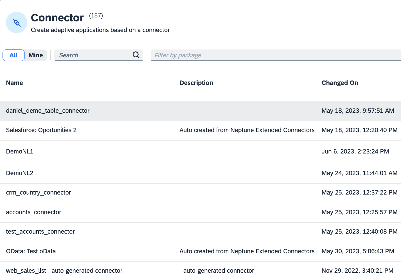This screenshot has width=401, height=280.
Task: Click the connector count (187) label
Action: pyautogui.click(x=96, y=16)
